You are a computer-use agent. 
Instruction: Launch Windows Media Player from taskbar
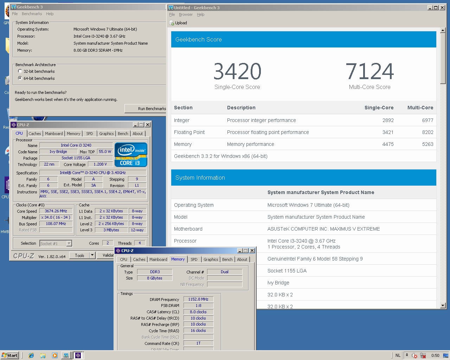(x=54, y=355)
